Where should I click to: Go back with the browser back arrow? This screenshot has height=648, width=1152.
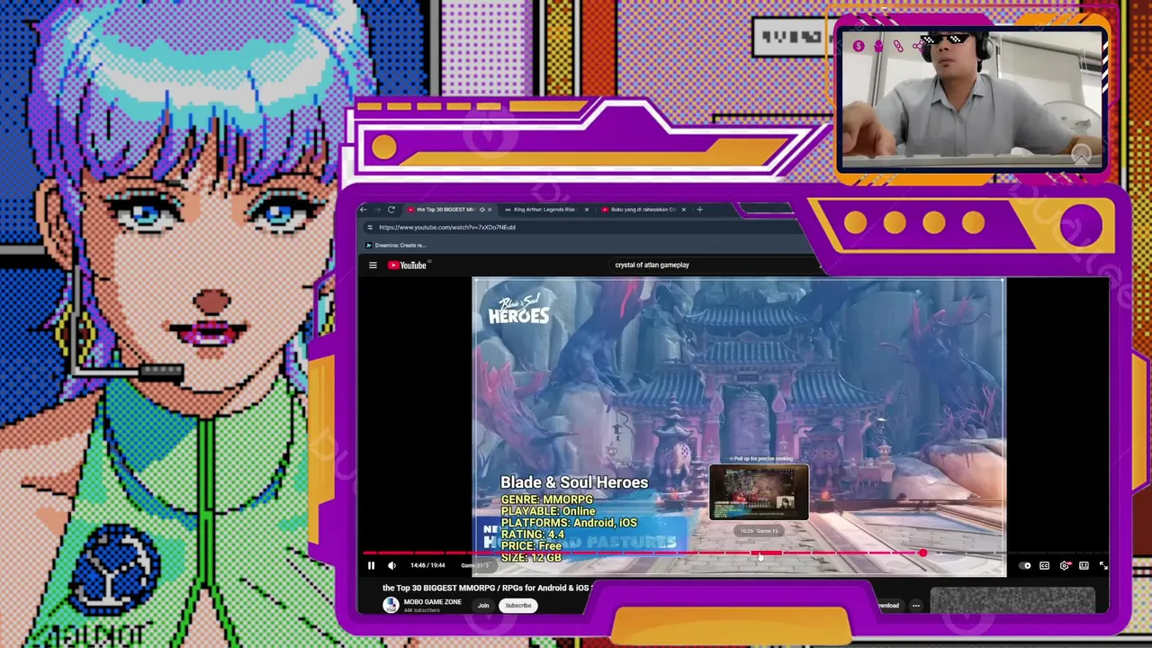tap(364, 210)
